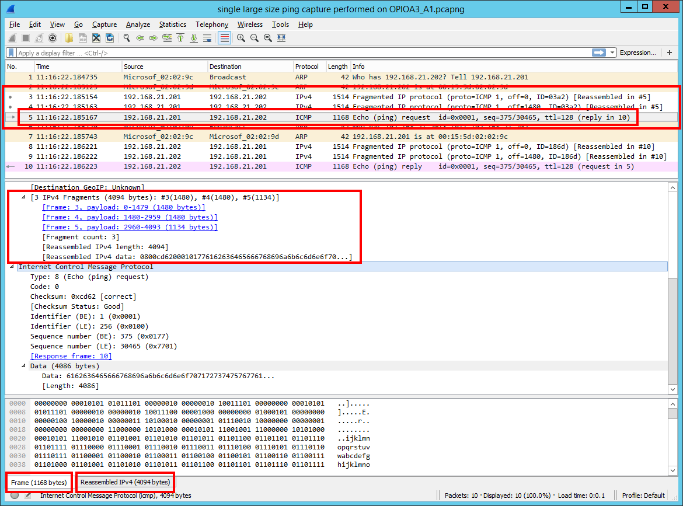Open the Wireless menu
This screenshot has height=506, width=683.
(x=250, y=25)
